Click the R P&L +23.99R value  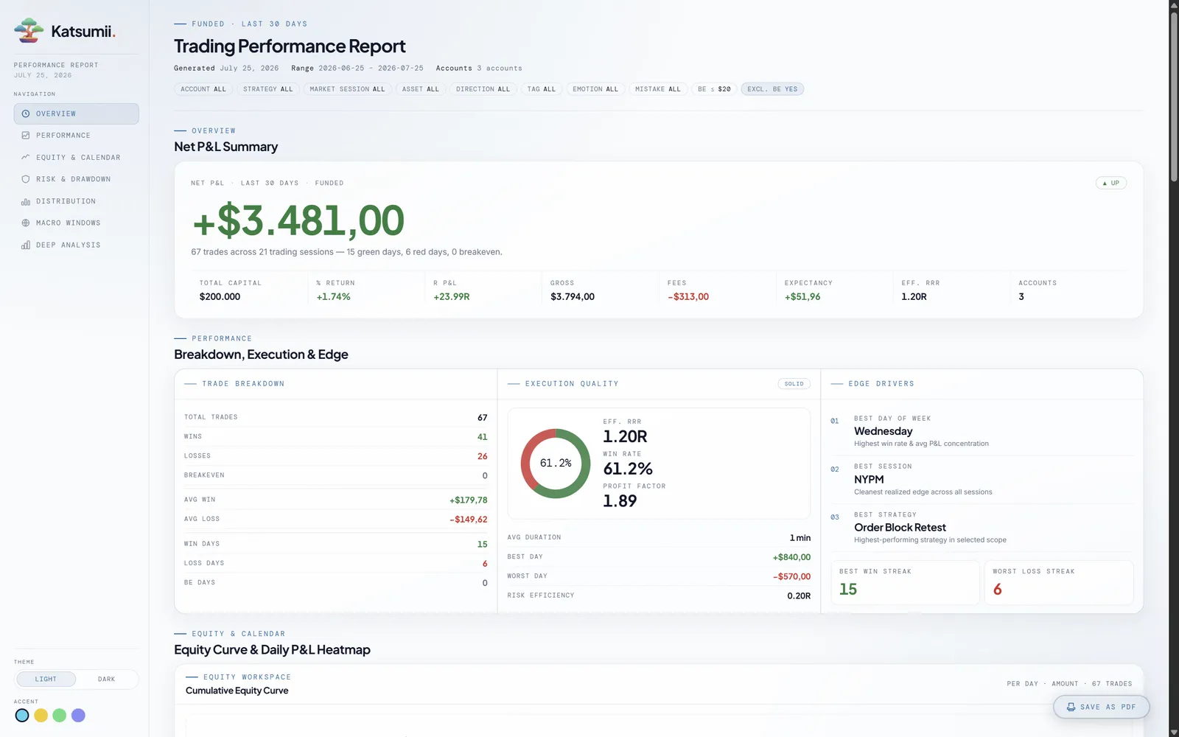(x=452, y=297)
